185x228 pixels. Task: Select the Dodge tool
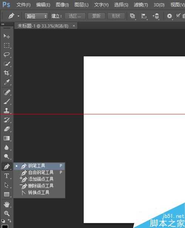7,156
